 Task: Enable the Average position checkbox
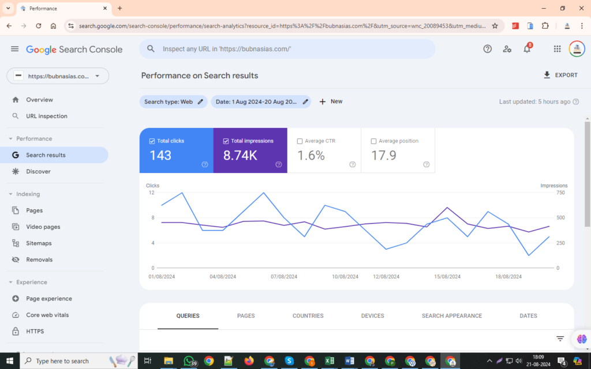[373, 141]
